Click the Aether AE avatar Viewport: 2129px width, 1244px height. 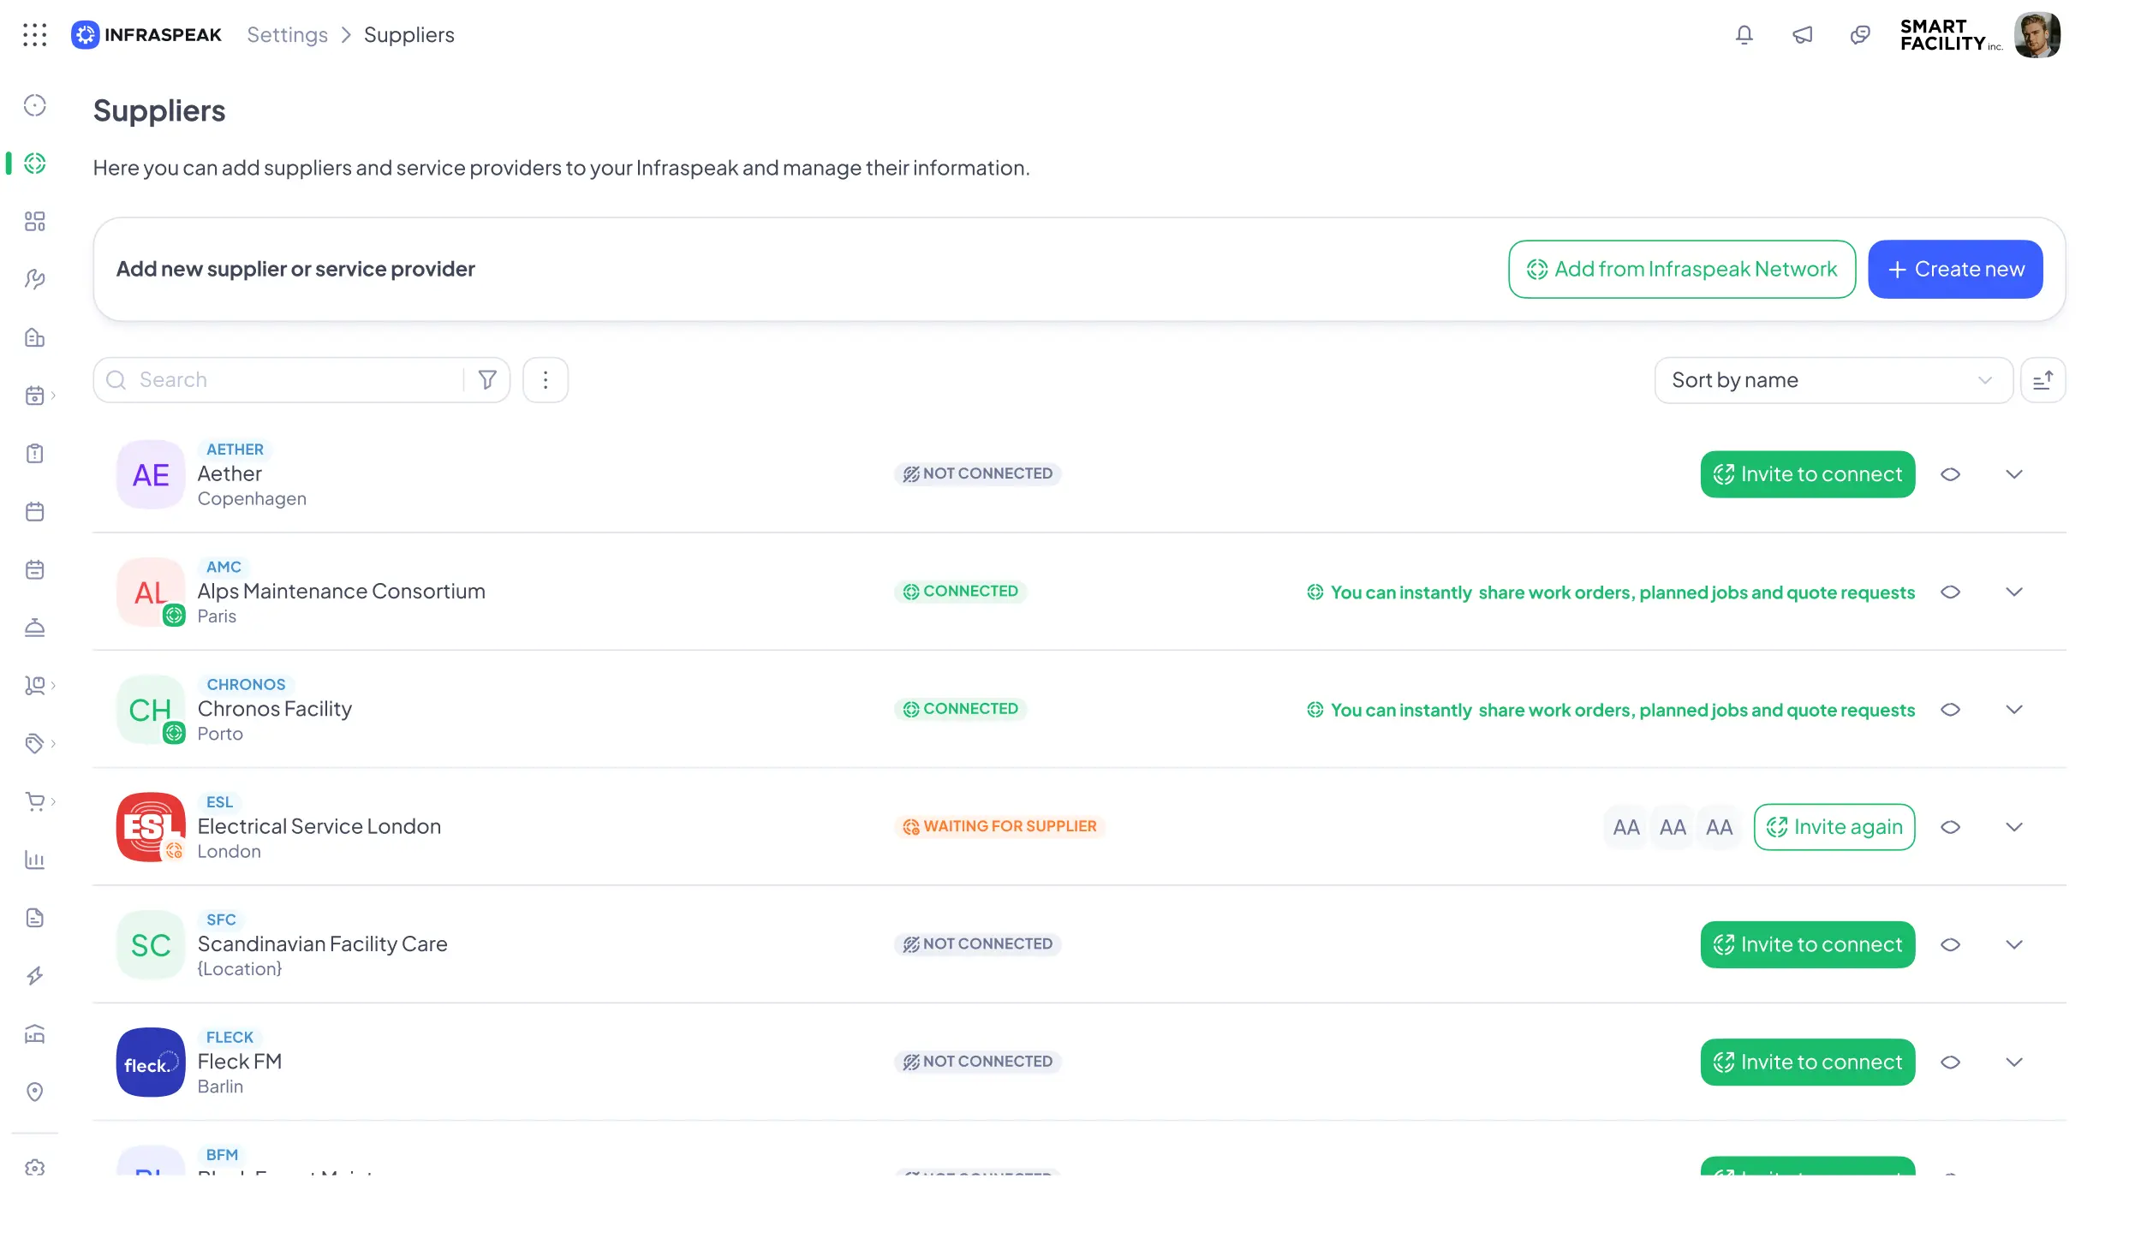[x=151, y=474]
